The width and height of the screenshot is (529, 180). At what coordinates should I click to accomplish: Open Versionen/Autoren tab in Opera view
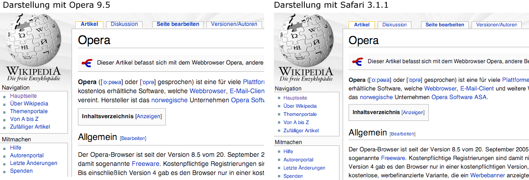[x=234, y=24]
